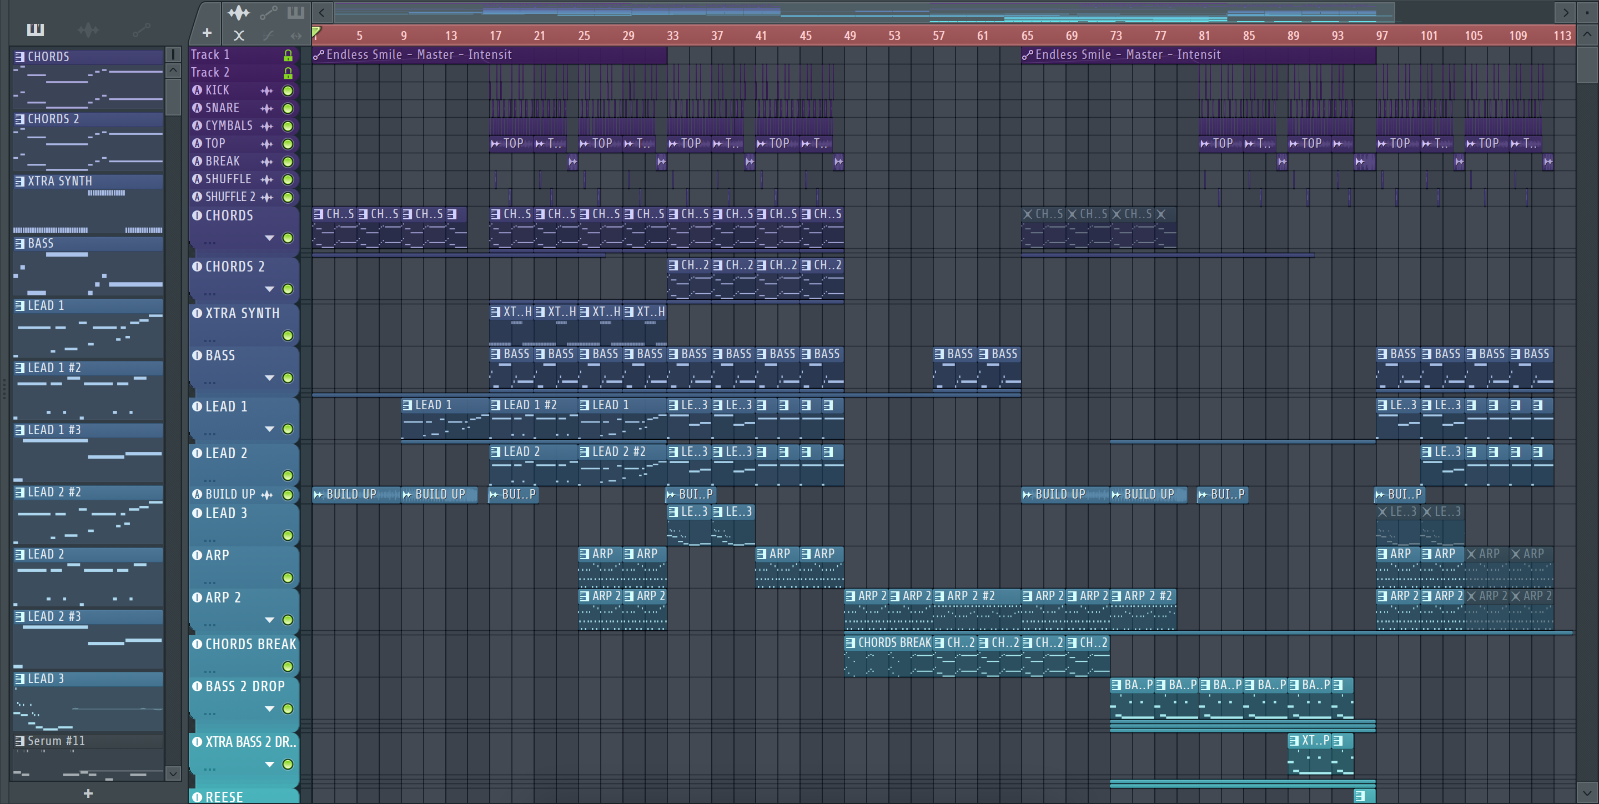Click waveform icon on SNARE track

click(267, 108)
